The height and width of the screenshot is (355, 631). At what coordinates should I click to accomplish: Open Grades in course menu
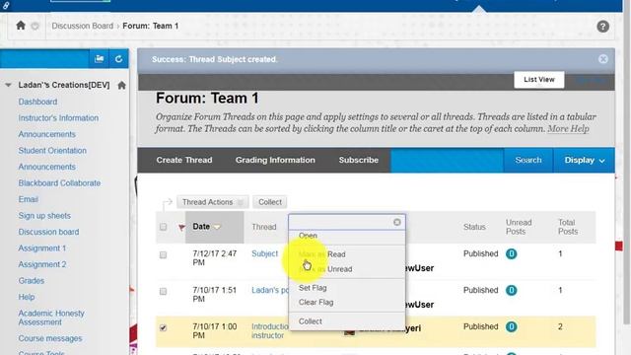(x=31, y=280)
